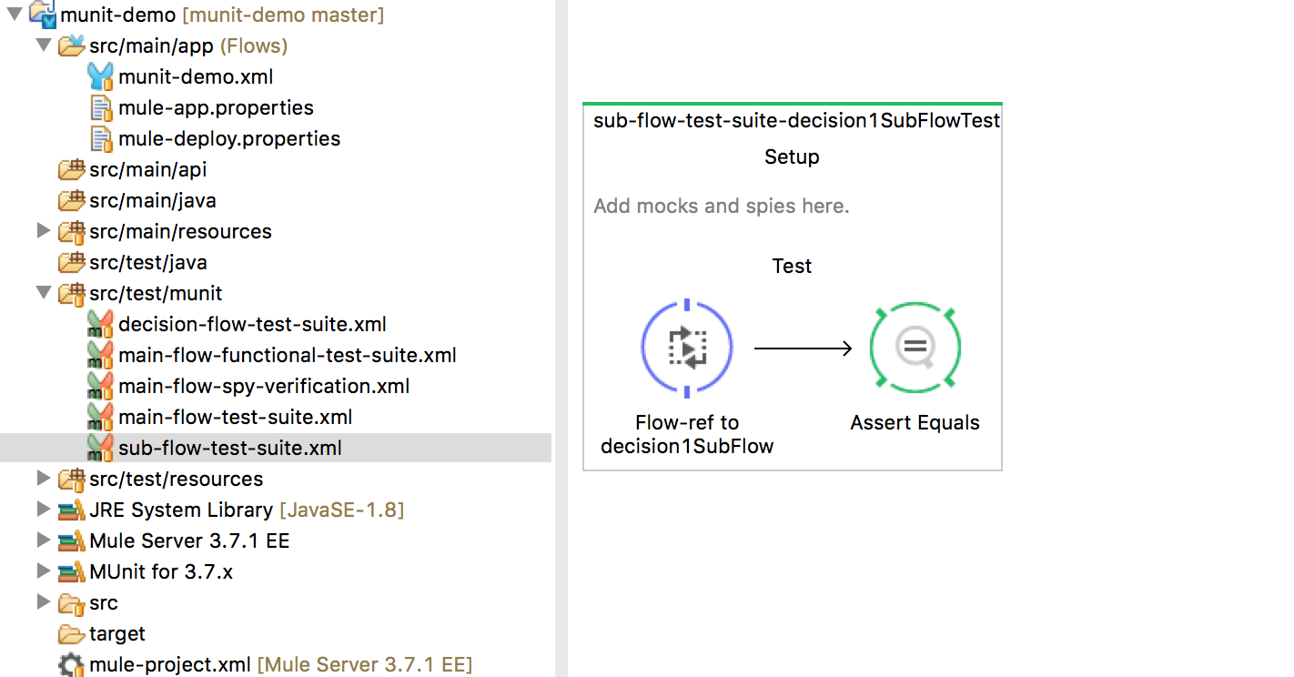The image size is (1294, 677).
Task: Select the Assert Equals processor icon
Action: coord(915,347)
